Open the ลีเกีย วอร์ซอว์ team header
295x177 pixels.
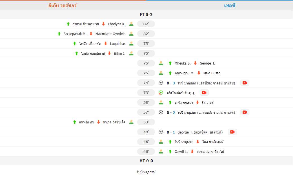pos(63,5)
